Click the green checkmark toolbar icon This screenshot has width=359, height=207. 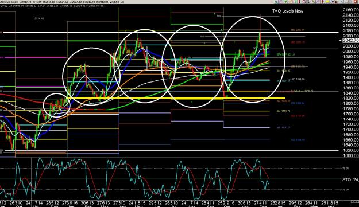(285, 2)
